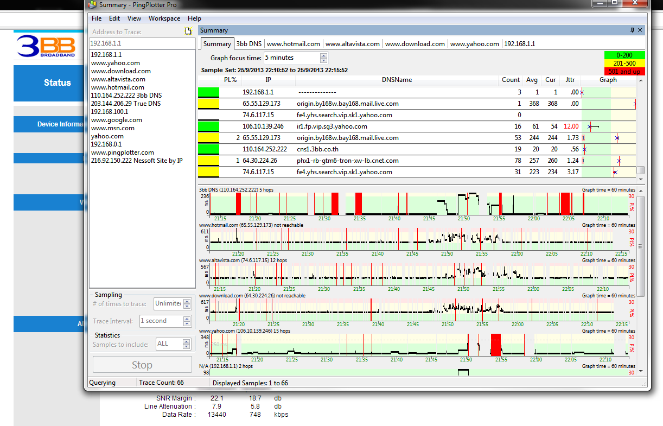The width and height of the screenshot is (663, 426).
Task: Select www.pingplotter.com in address list
Action: click(122, 152)
